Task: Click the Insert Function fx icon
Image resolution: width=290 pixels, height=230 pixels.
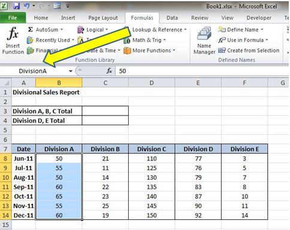Action: click(13, 34)
